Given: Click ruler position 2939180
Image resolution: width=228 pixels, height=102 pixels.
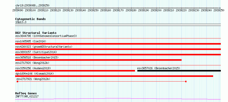Looking at the screenshot, I should 131,10.
